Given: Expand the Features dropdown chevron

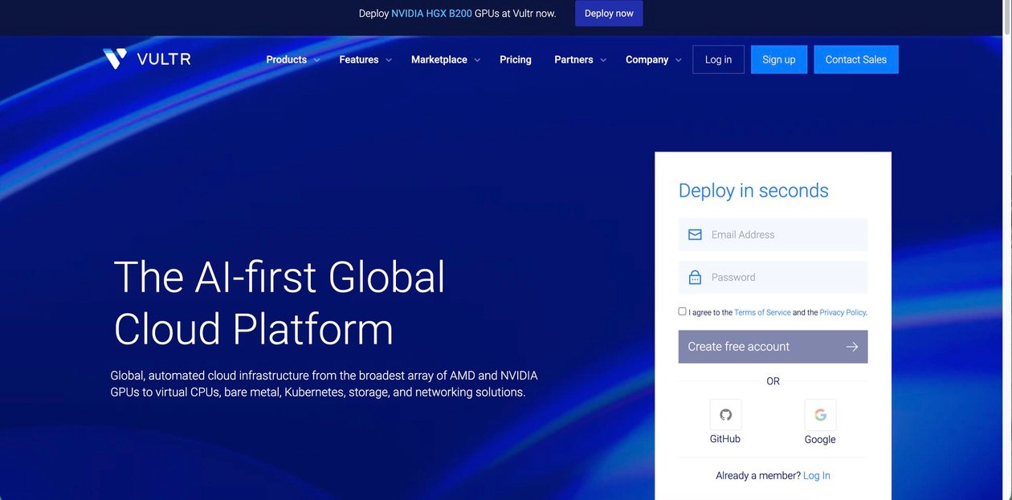Looking at the screenshot, I should [x=389, y=60].
